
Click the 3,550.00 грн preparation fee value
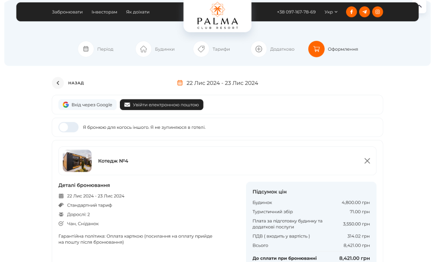click(356, 224)
